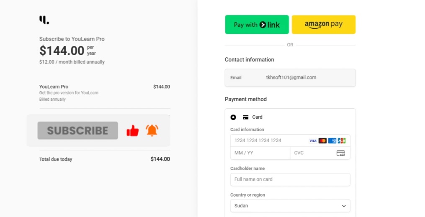425x217 pixels.
Task: Click the YouLearn Pro line item name
Action: 54,87
